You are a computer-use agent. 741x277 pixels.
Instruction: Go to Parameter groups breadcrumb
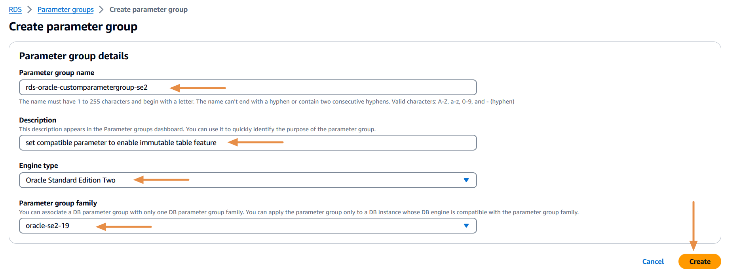pos(66,9)
